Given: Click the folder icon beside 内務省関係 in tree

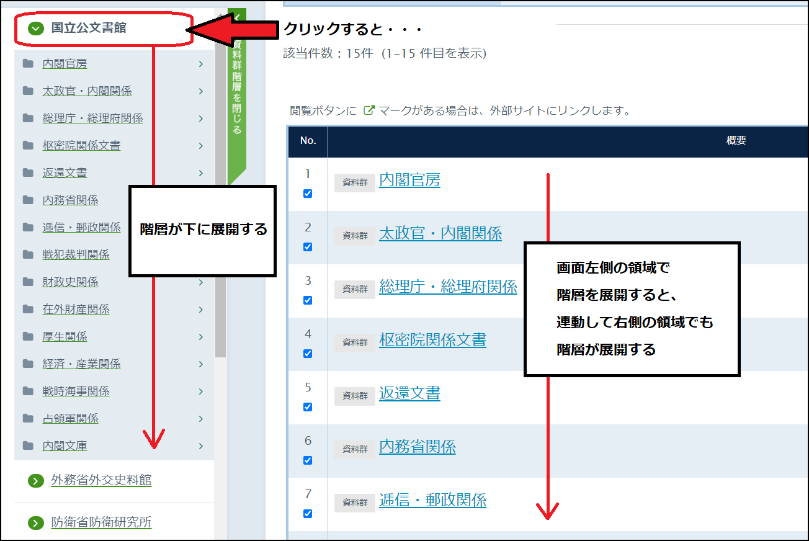Looking at the screenshot, I should tap(28, 200).
